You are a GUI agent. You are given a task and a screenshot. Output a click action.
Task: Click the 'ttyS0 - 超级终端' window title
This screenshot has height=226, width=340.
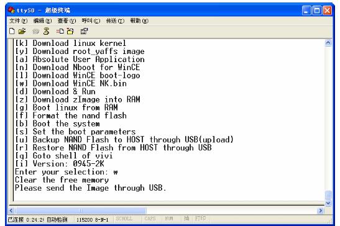tap(44, 10)
